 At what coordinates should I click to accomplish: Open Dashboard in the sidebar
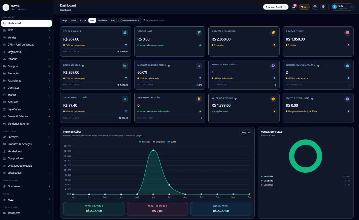26,23
